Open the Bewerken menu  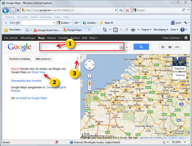pos(23,17)
